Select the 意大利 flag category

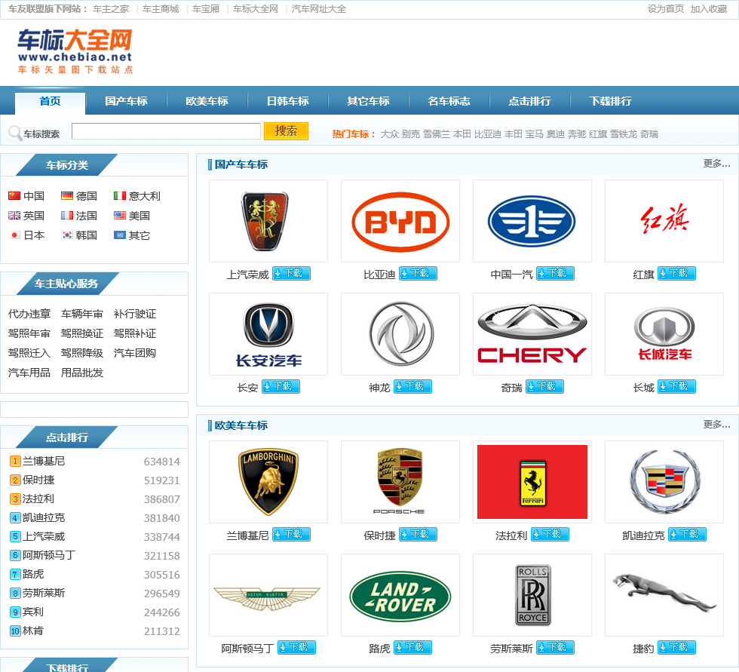[137, 196]
